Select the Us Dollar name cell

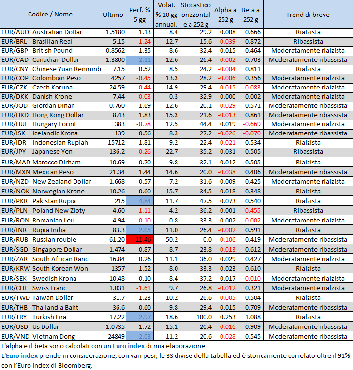coord(66,327)
